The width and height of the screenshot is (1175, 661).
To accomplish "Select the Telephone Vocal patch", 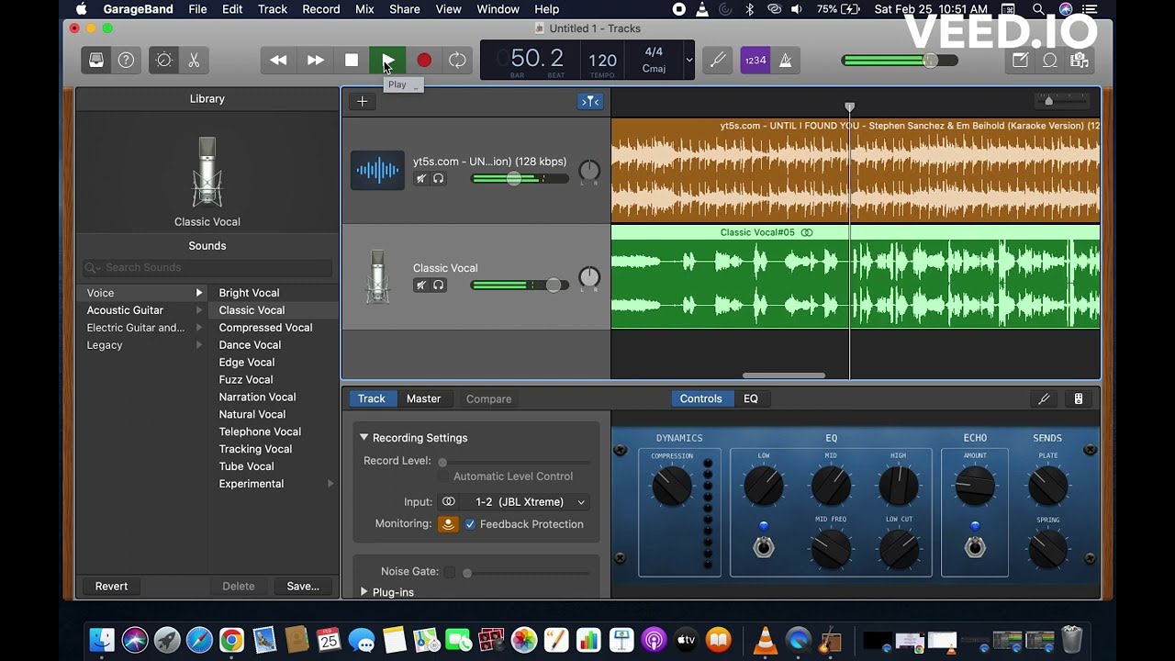I will click(x=260, y=431).
